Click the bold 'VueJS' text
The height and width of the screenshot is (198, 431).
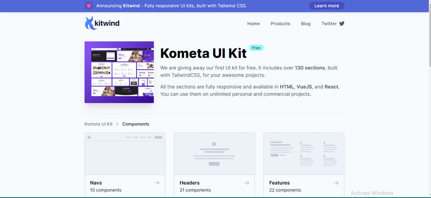(x=304, y=87)
